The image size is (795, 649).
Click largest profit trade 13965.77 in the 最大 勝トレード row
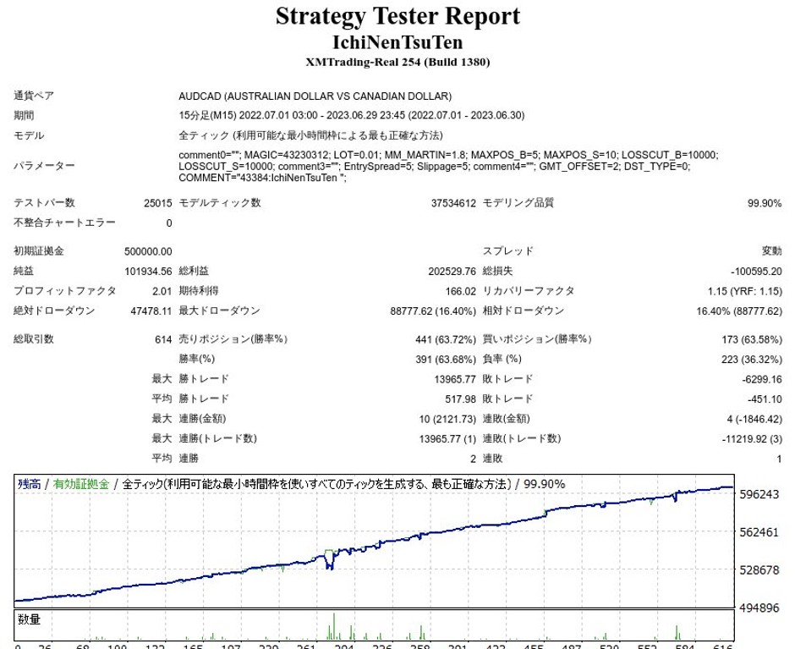coord(455,379)
